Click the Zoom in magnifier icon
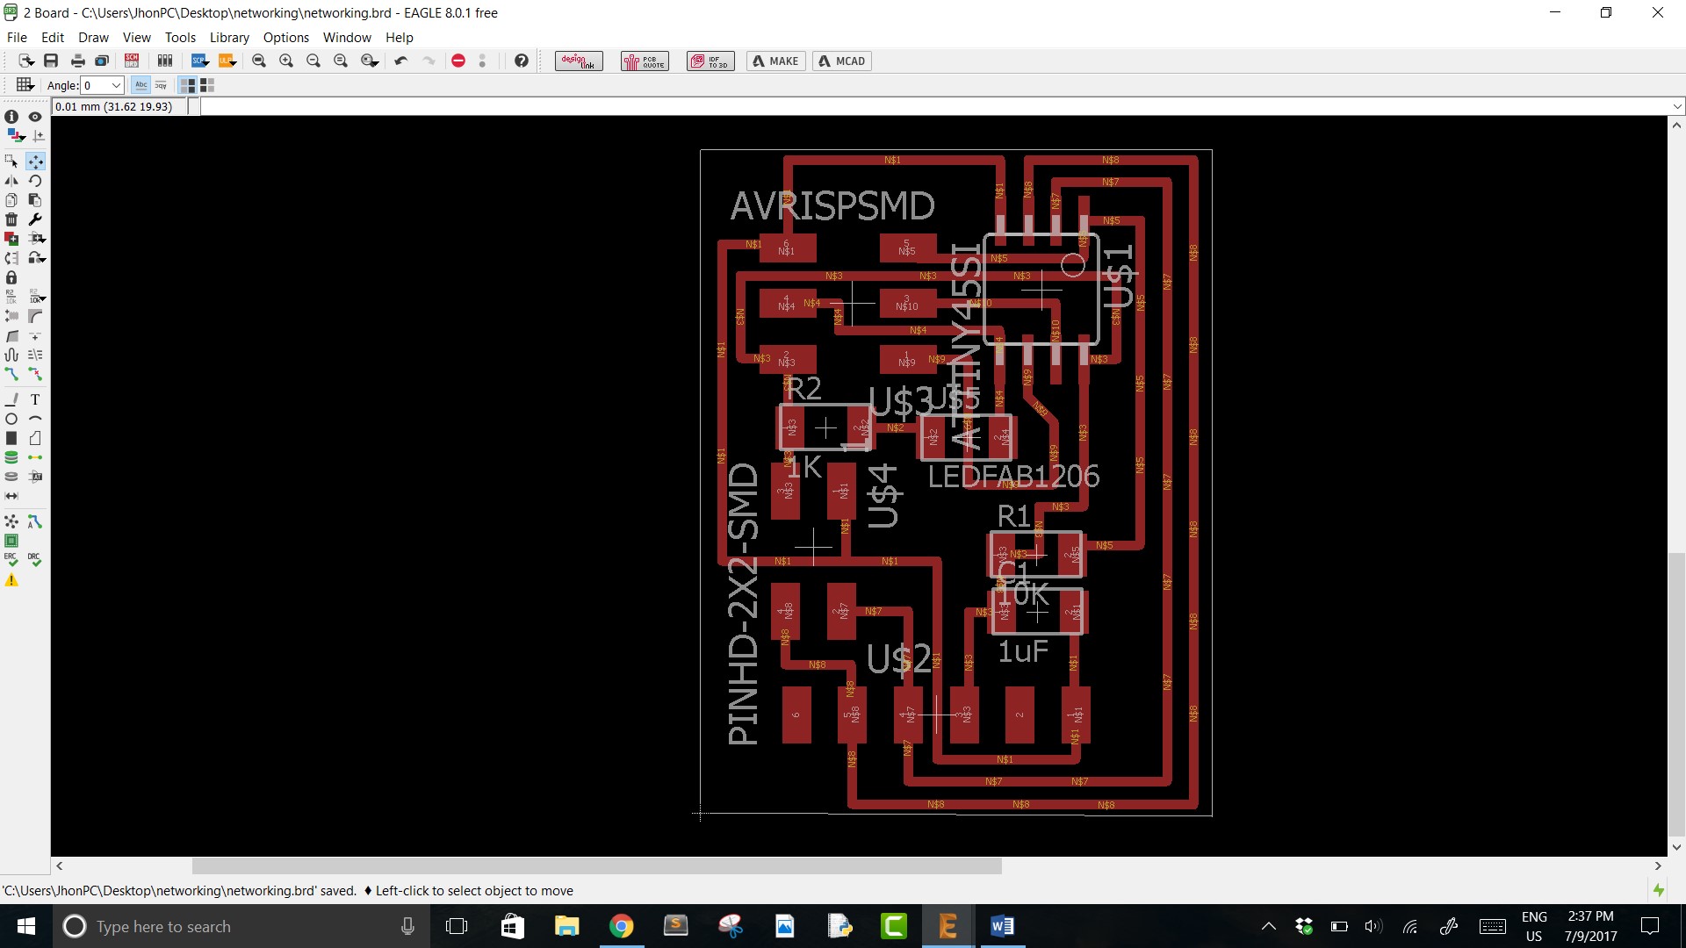 click(286, 61)
